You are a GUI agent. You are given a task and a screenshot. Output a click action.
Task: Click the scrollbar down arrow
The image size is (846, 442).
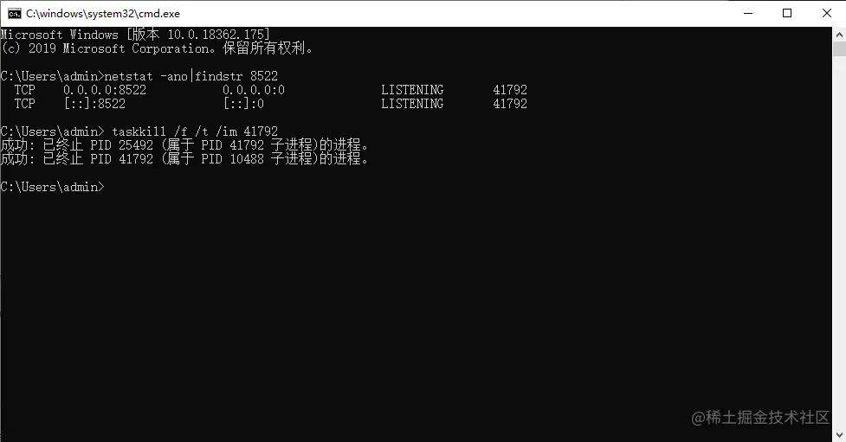pos(840,434)
